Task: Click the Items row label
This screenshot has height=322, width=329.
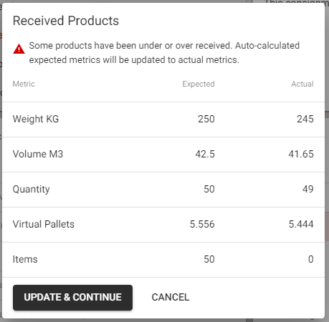Action: (x=25, y=259)
